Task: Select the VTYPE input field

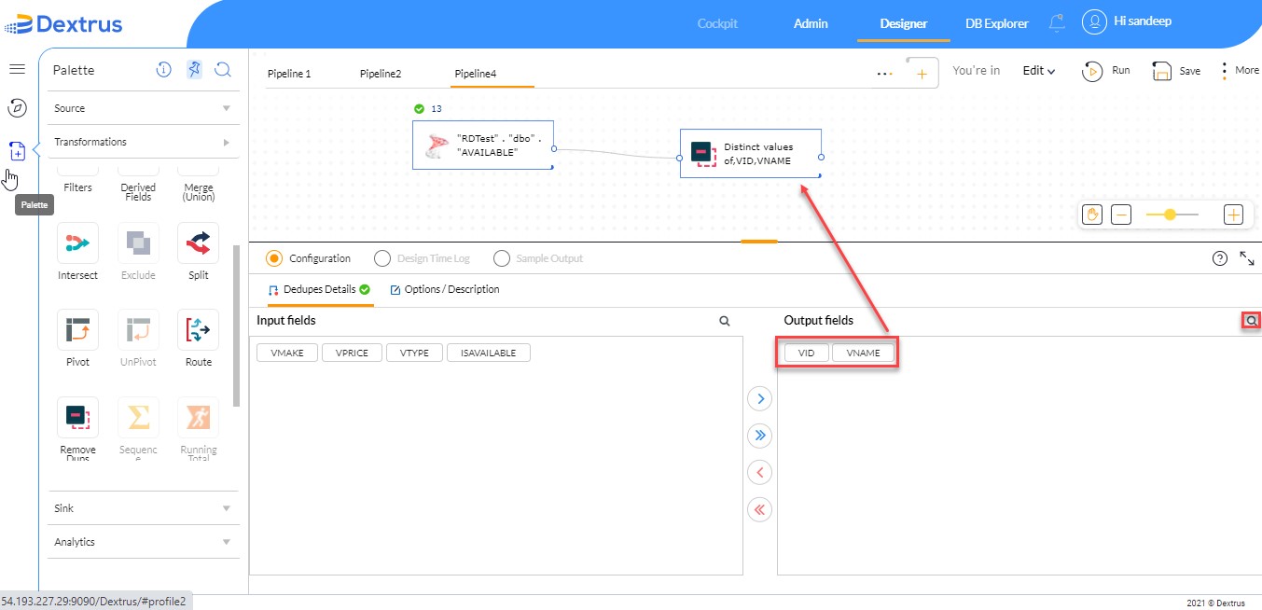Action: point(414,353)
